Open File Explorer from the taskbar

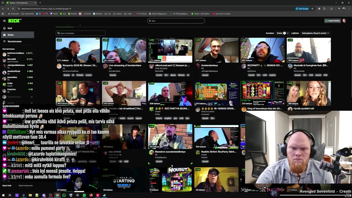[x=30, y=195]
